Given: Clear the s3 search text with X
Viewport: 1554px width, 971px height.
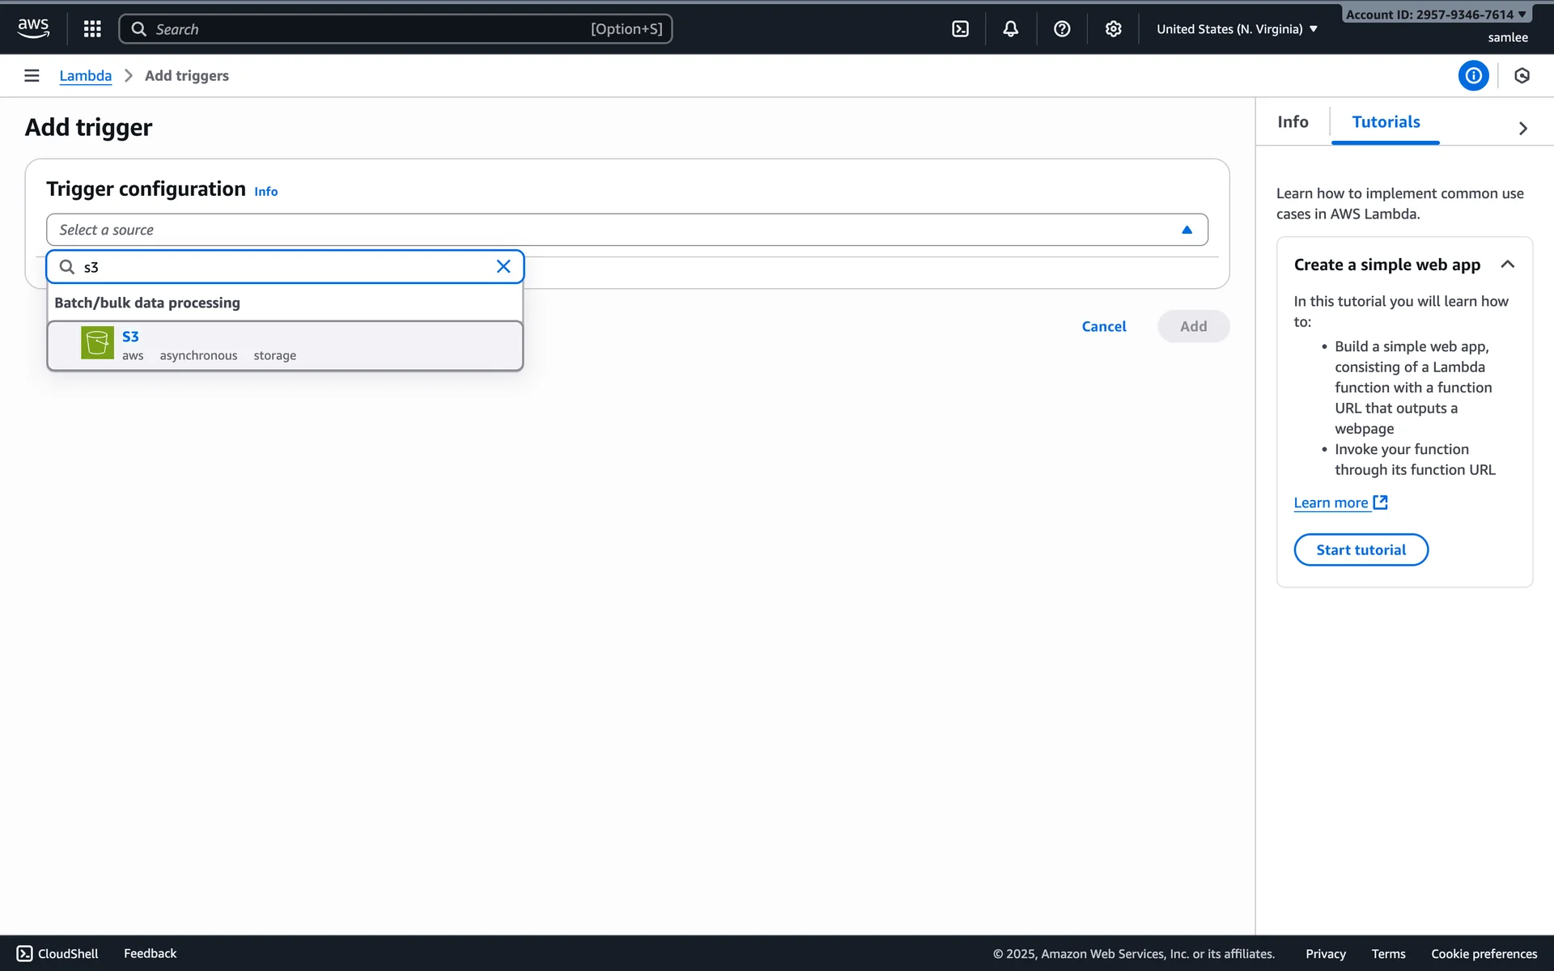Looking at the screenshot, I should (503, 267).
